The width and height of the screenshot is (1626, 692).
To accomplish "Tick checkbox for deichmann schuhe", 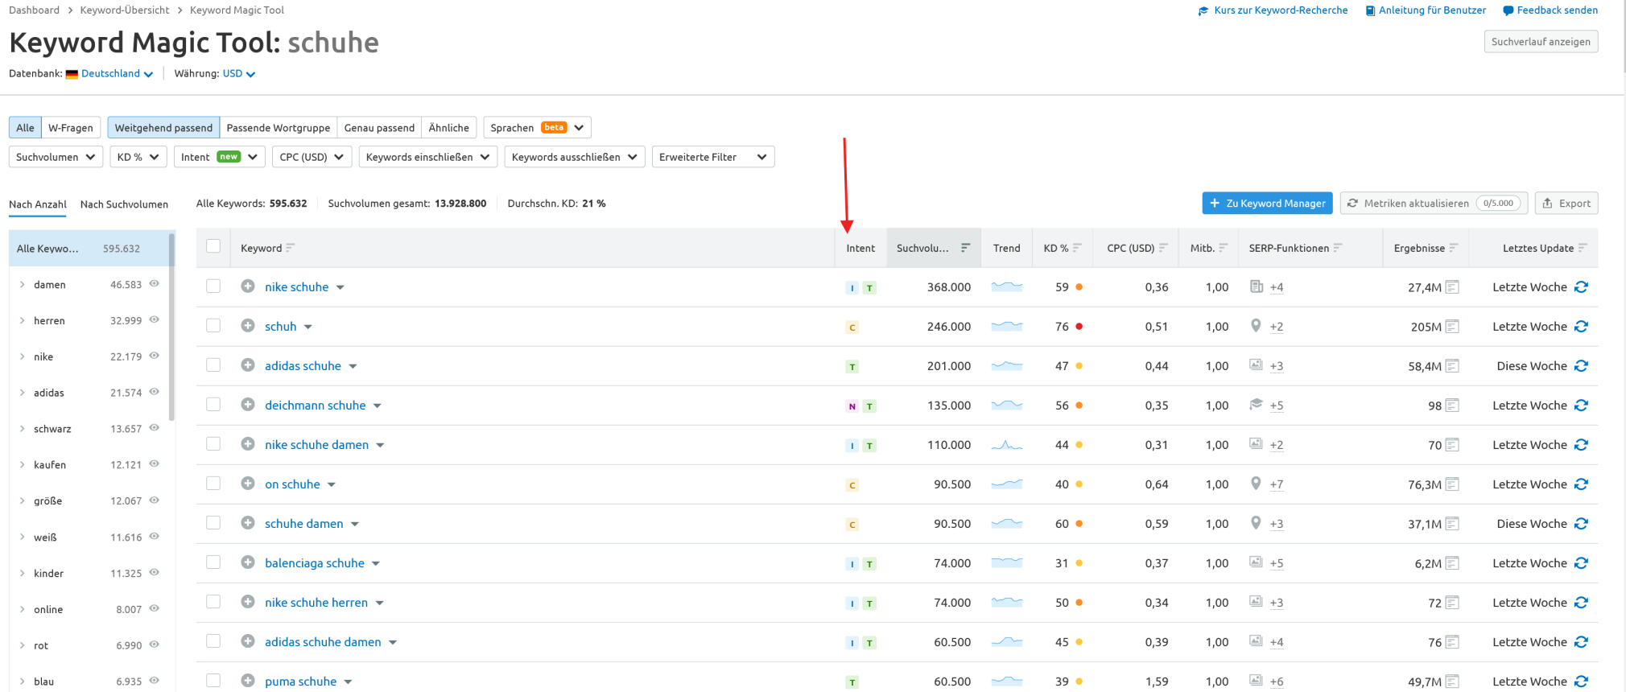I will (x=213, y=404).
